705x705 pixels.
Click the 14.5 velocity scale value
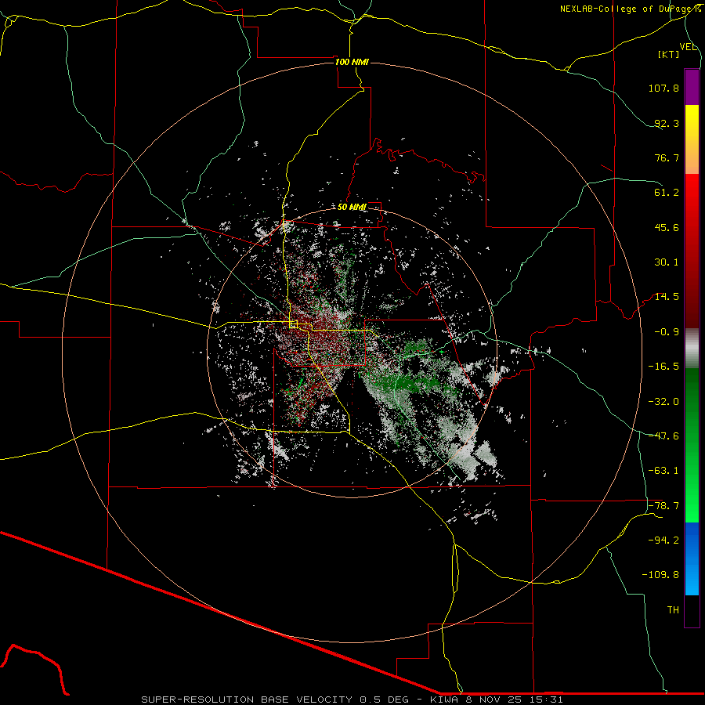click(667, 297)
